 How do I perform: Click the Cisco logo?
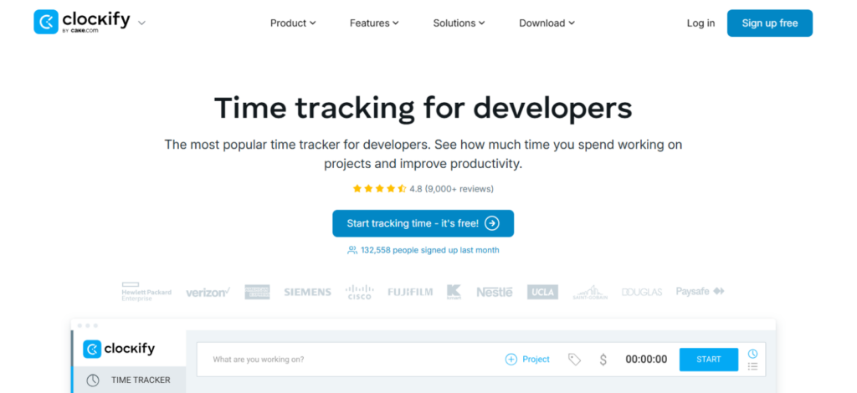(x=360, y=292)
